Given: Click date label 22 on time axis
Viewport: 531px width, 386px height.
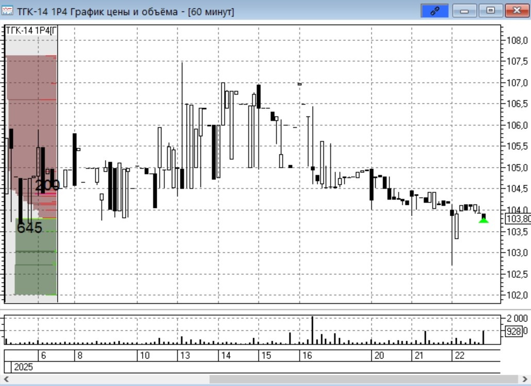Looking at the screenshot, I should (x=459, y=356).
